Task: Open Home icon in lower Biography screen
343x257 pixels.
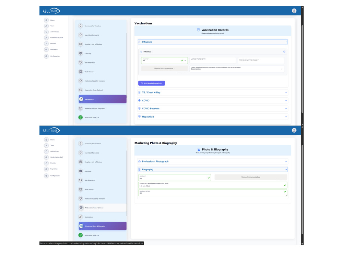Action: point(46,140)
